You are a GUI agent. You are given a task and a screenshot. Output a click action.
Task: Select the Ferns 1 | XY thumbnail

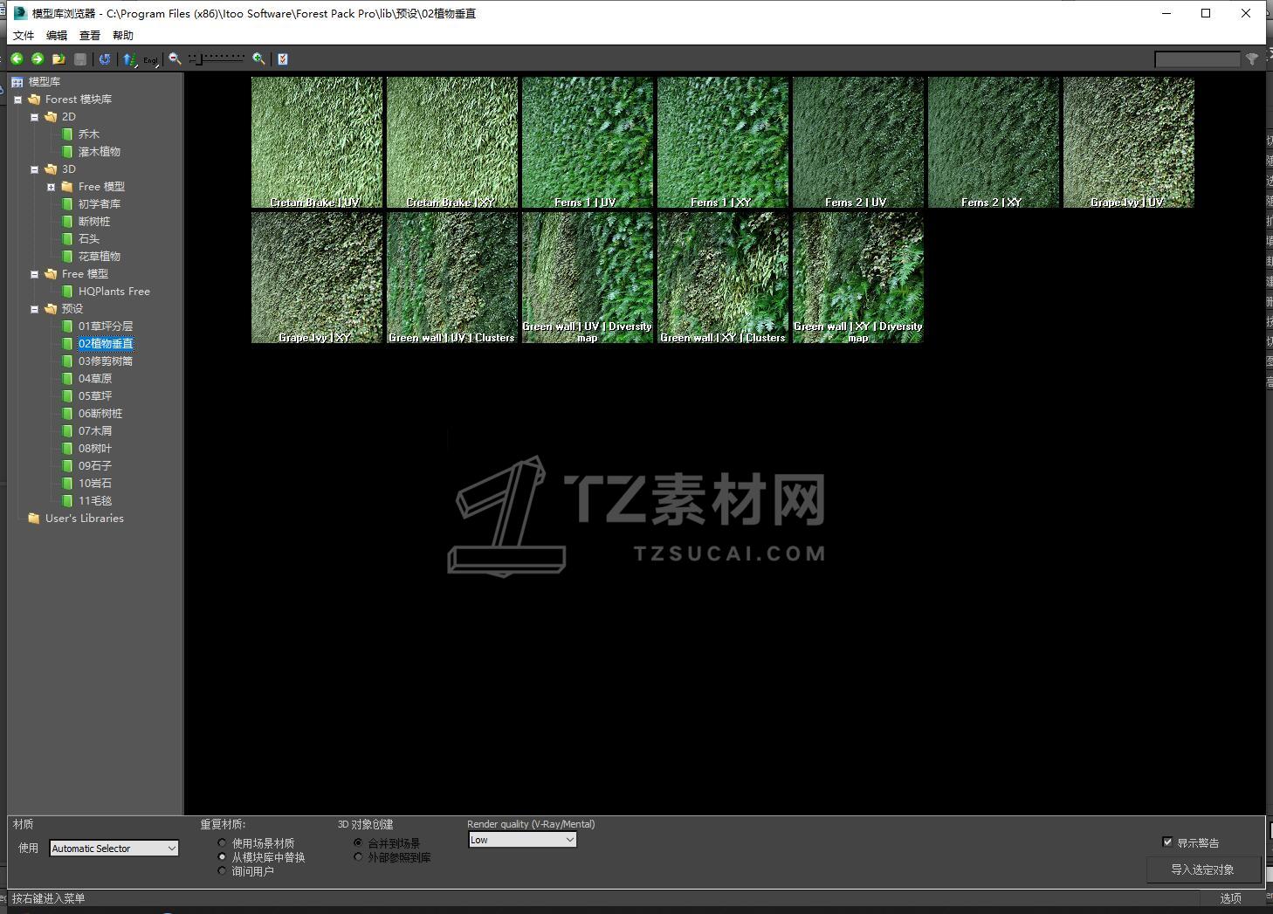[723, 142]
